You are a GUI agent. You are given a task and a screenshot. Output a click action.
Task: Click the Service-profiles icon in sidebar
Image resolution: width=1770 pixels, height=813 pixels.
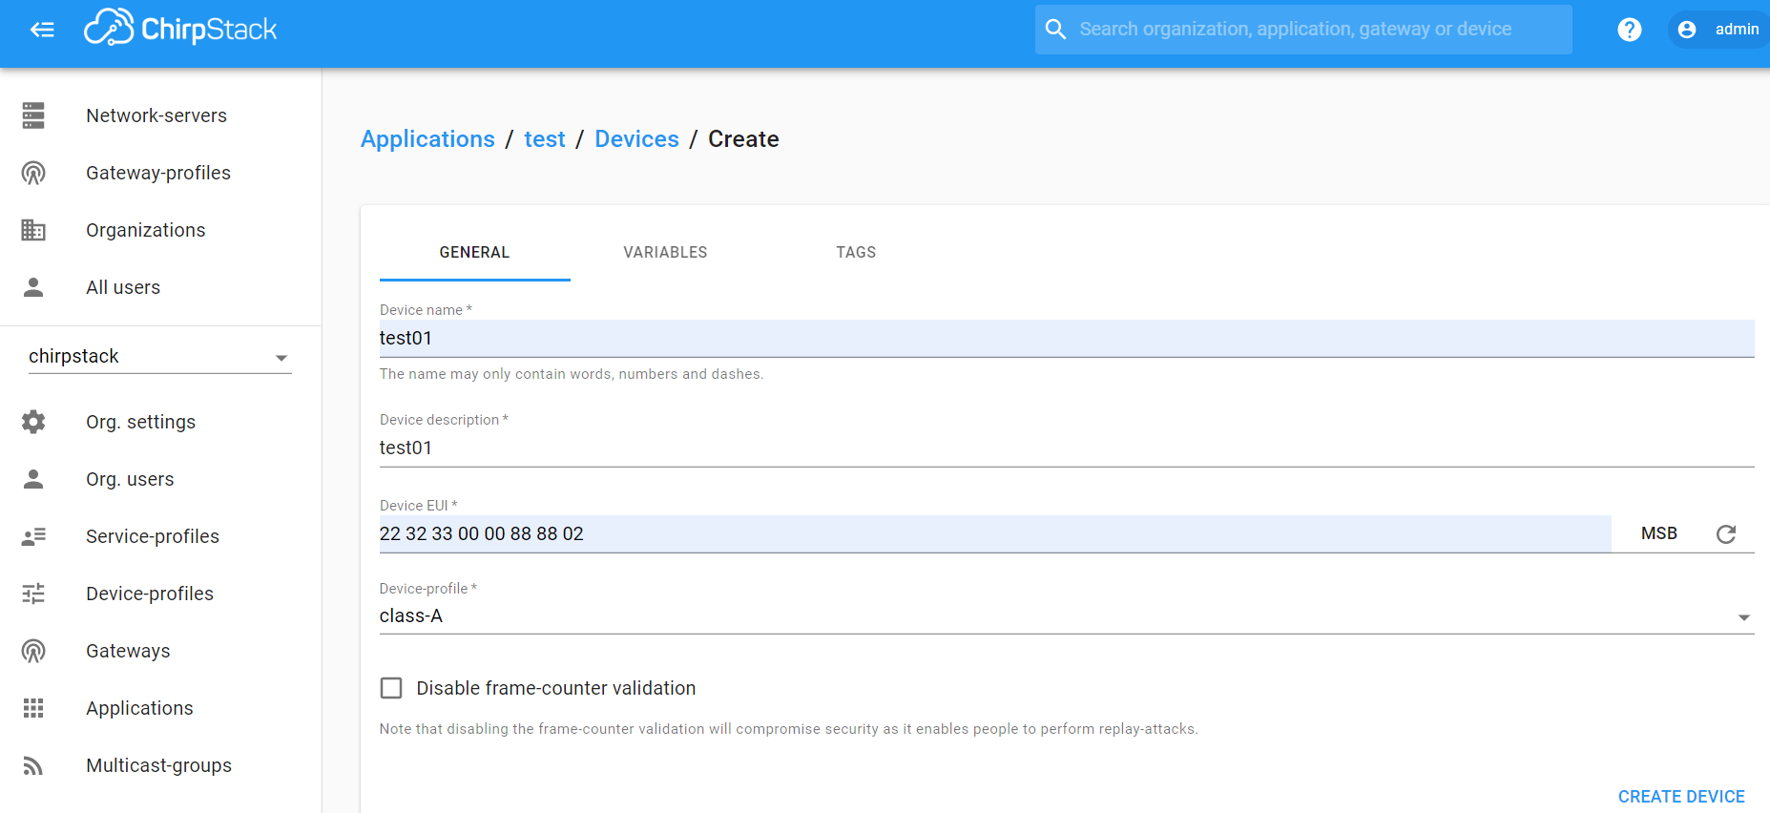tap(33, 536)
